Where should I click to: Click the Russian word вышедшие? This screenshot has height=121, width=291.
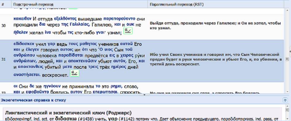90,19
